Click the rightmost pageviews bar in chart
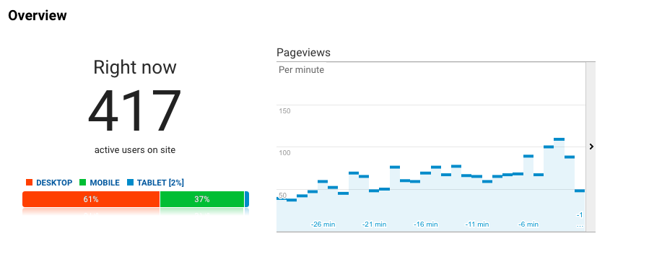 tap(580, 211)
